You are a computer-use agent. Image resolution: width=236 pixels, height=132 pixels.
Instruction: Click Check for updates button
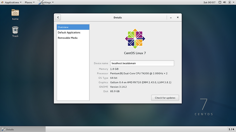tap(165, 98)
